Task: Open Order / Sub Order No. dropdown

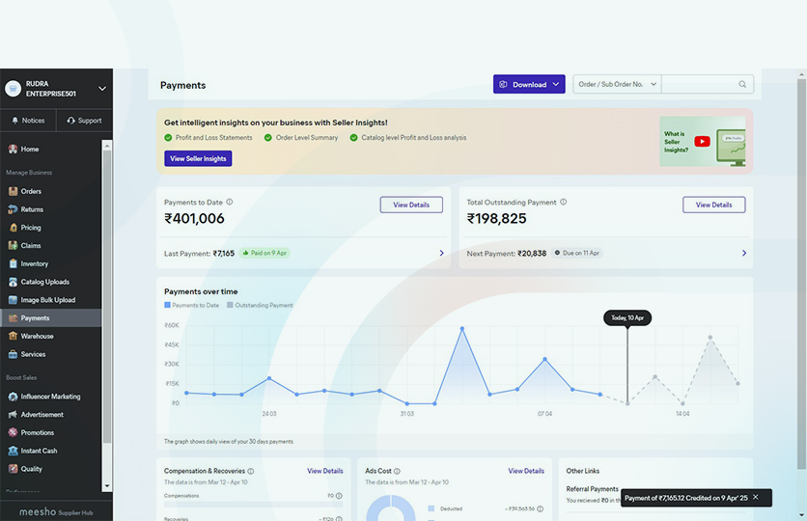Action: click(617, 85)
